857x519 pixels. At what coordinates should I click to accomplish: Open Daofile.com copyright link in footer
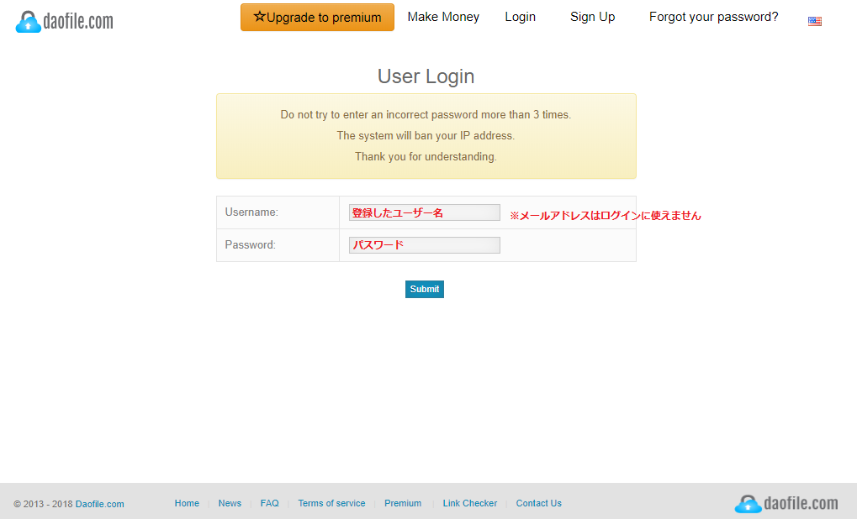[x=99, y=504]
